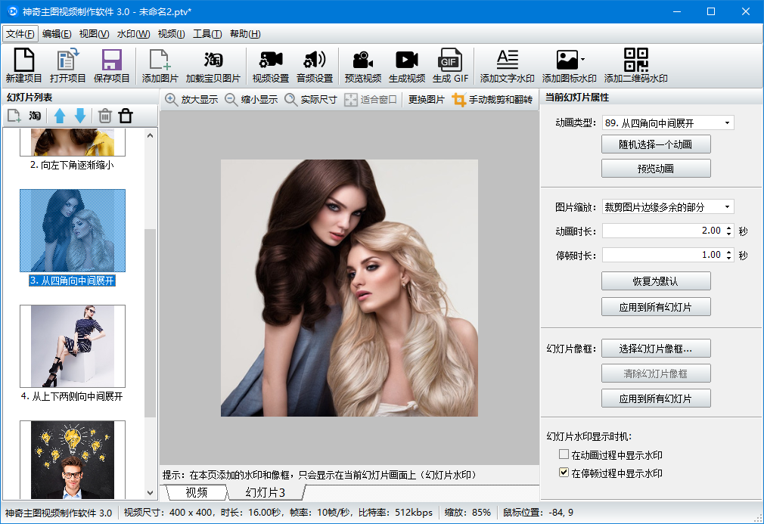Click slide list scrollbar down arrow

point(150,493)
